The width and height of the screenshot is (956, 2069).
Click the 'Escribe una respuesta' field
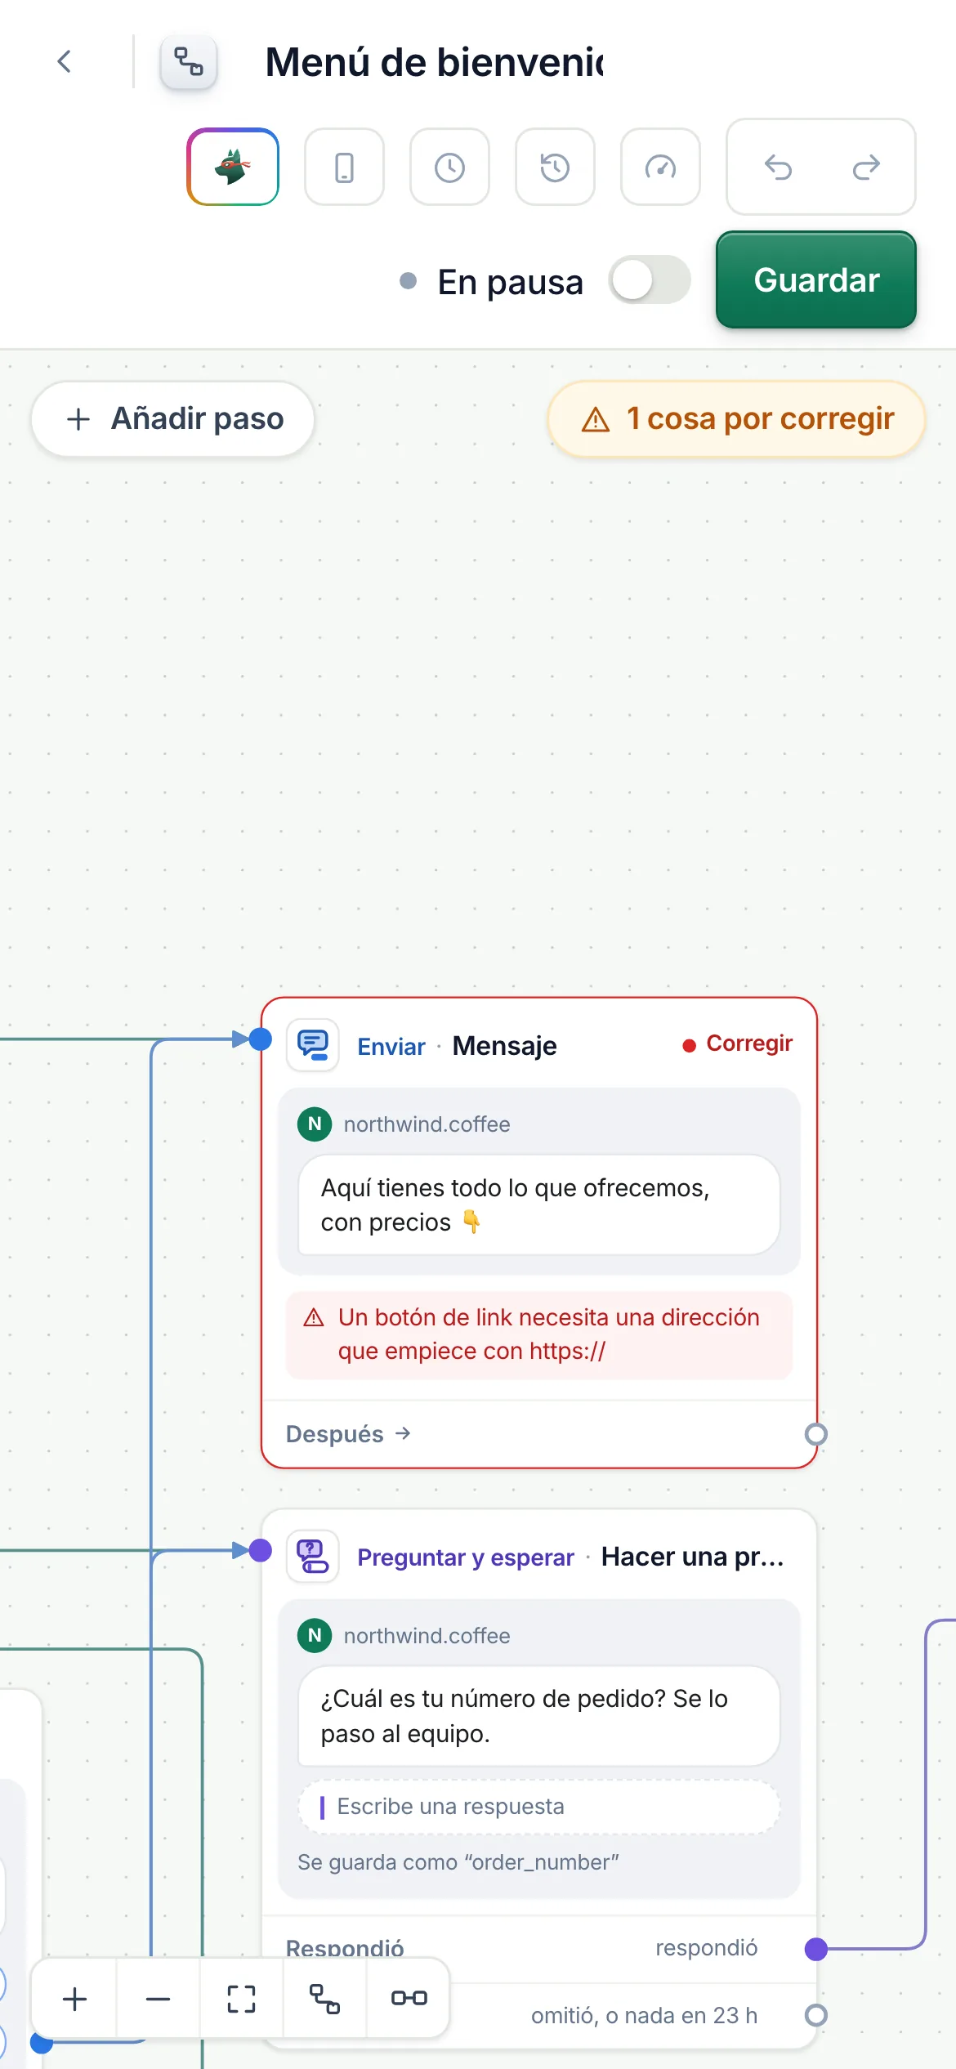(539, 1807)
